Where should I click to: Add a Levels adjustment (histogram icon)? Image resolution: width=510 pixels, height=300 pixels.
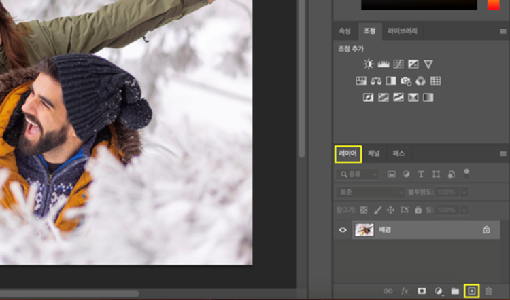coord(384,64)
